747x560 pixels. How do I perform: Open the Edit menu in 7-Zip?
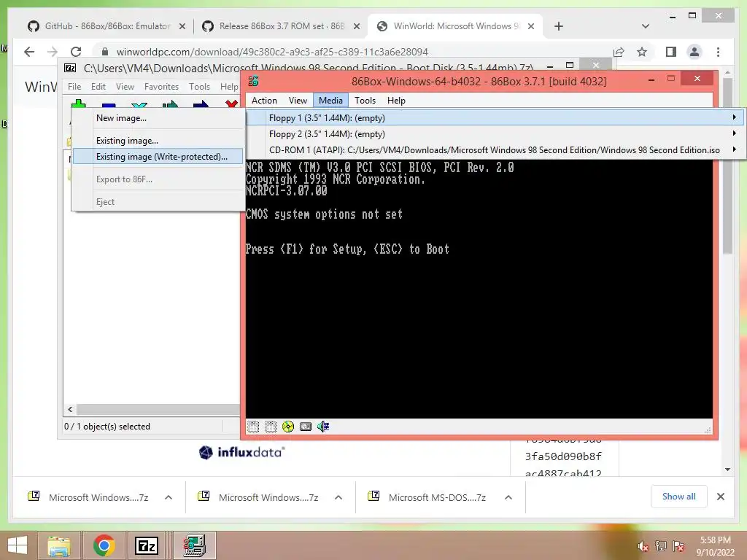pyautogui.click(x=98, y=87)
